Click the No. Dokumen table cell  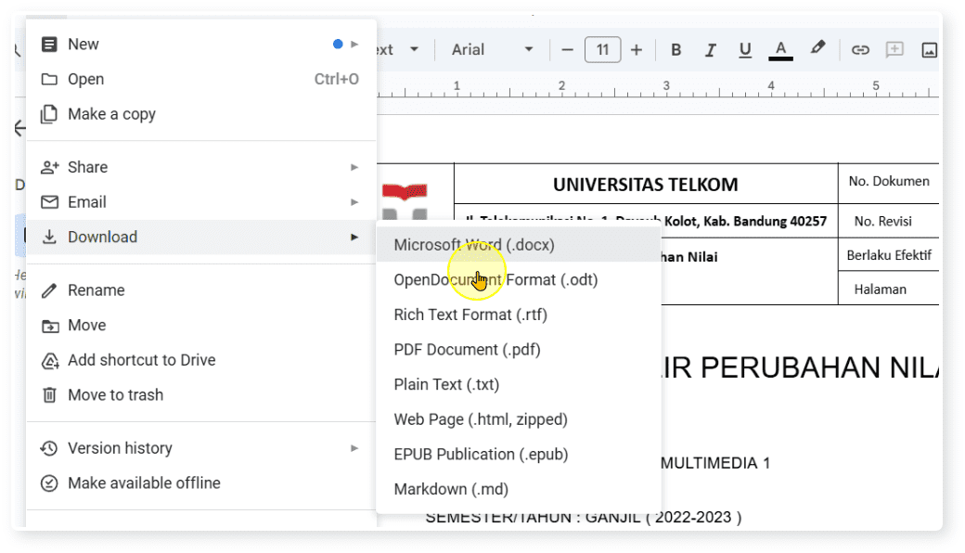889,182
